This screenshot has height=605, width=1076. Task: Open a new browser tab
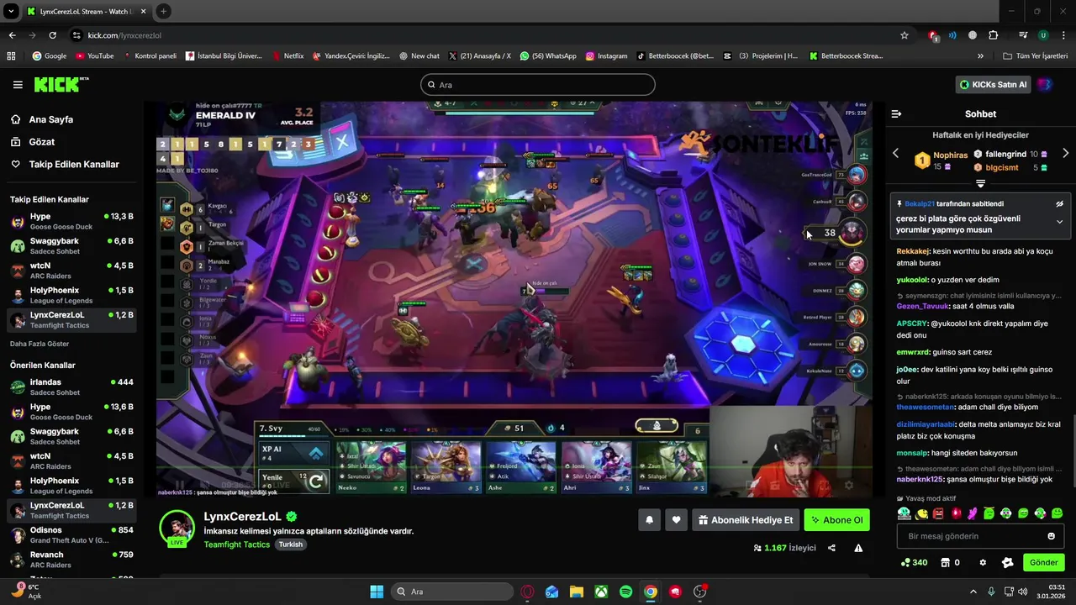point(163,12)
